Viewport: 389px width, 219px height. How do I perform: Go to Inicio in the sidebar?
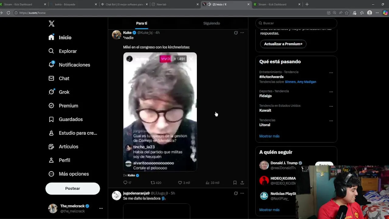point(60,37)
